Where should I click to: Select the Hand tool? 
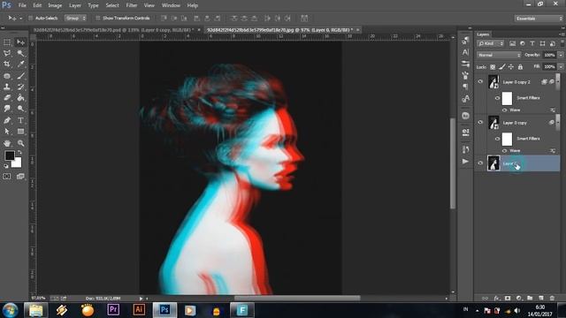7,143
